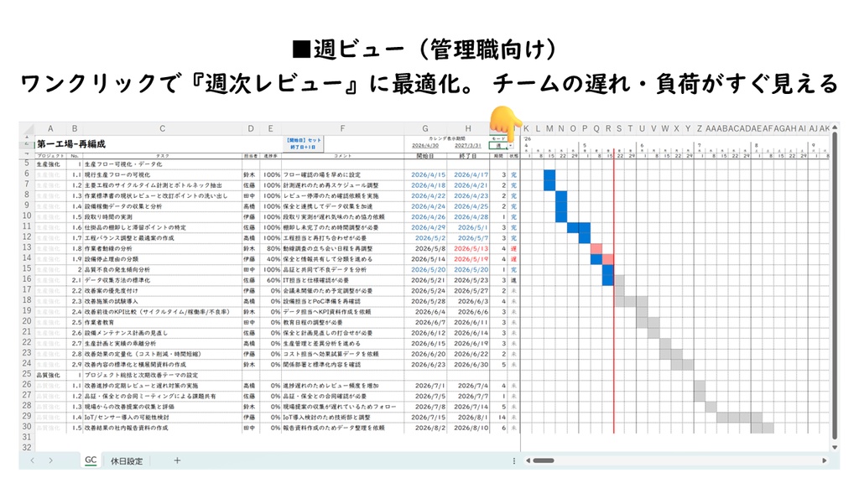
Task: Open the mode dropdown arrow showing 週
Action: (x=511, y=146)
